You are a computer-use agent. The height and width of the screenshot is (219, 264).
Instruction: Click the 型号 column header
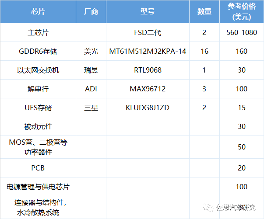tap(148, 11)
